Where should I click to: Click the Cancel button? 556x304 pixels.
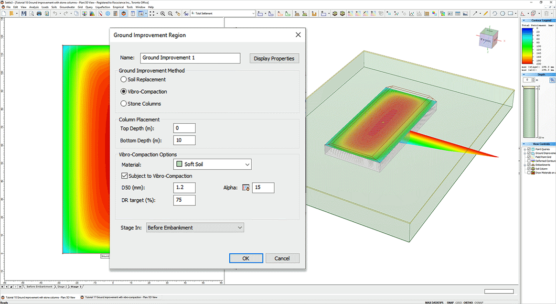282,258
